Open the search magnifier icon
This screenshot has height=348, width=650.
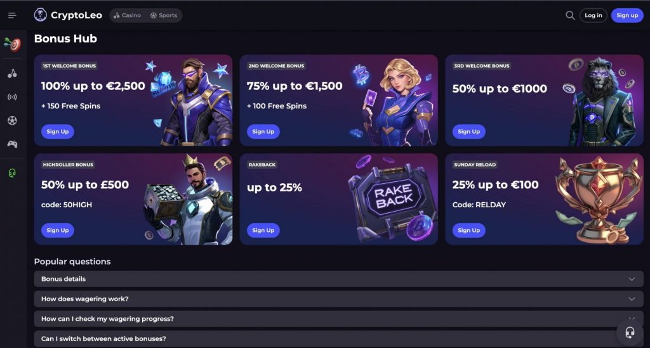[x=570, y=15]
